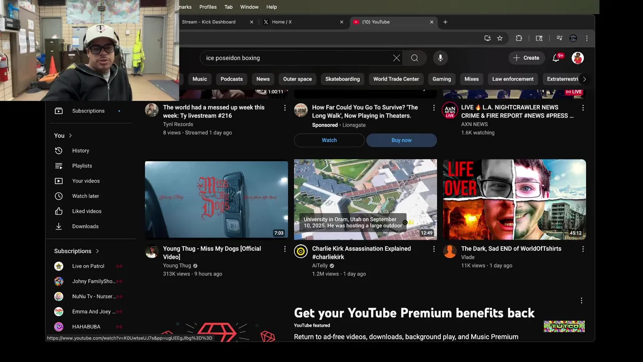Click the Watch button on the Lionsgate ad
This screenshot has height=362, width=643.
[329, 140]
